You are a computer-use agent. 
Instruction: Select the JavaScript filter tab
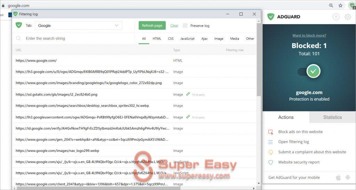point(187,39)
